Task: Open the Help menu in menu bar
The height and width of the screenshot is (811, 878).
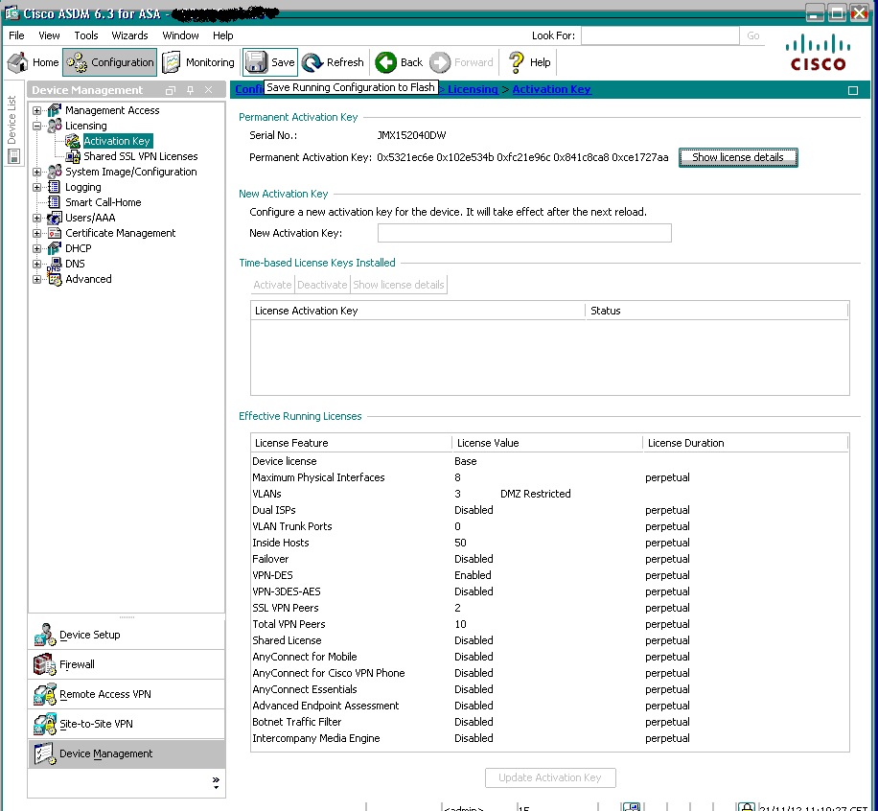Action: [223, 35]
